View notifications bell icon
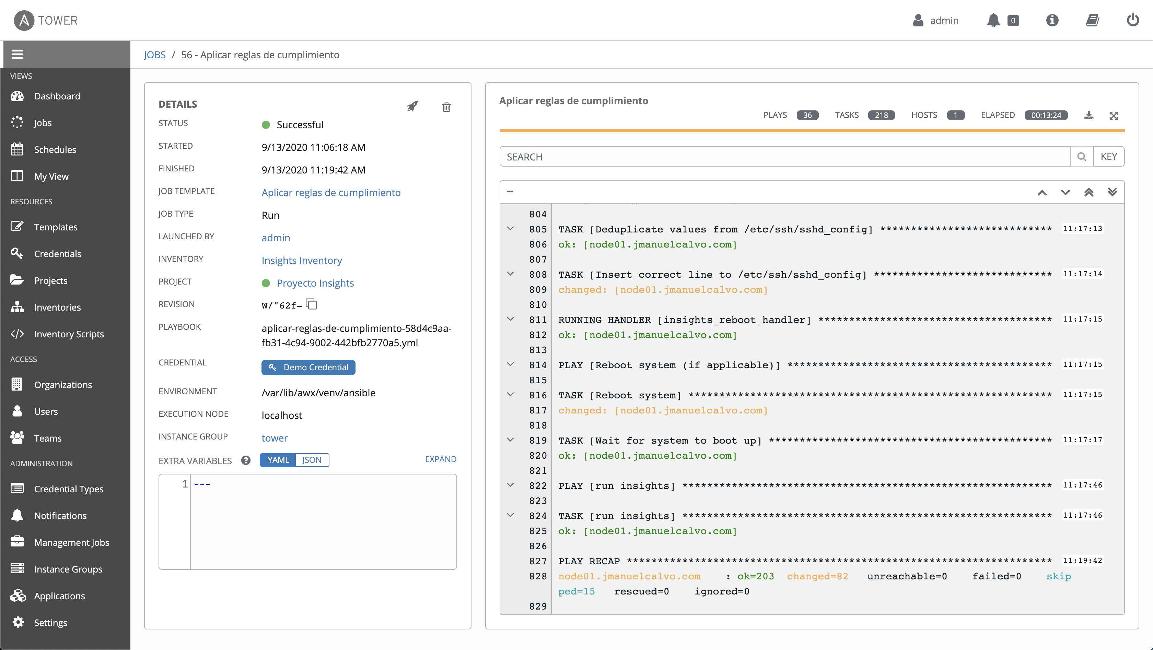Viewport: 1153px width, 650px height. (993, 21)
